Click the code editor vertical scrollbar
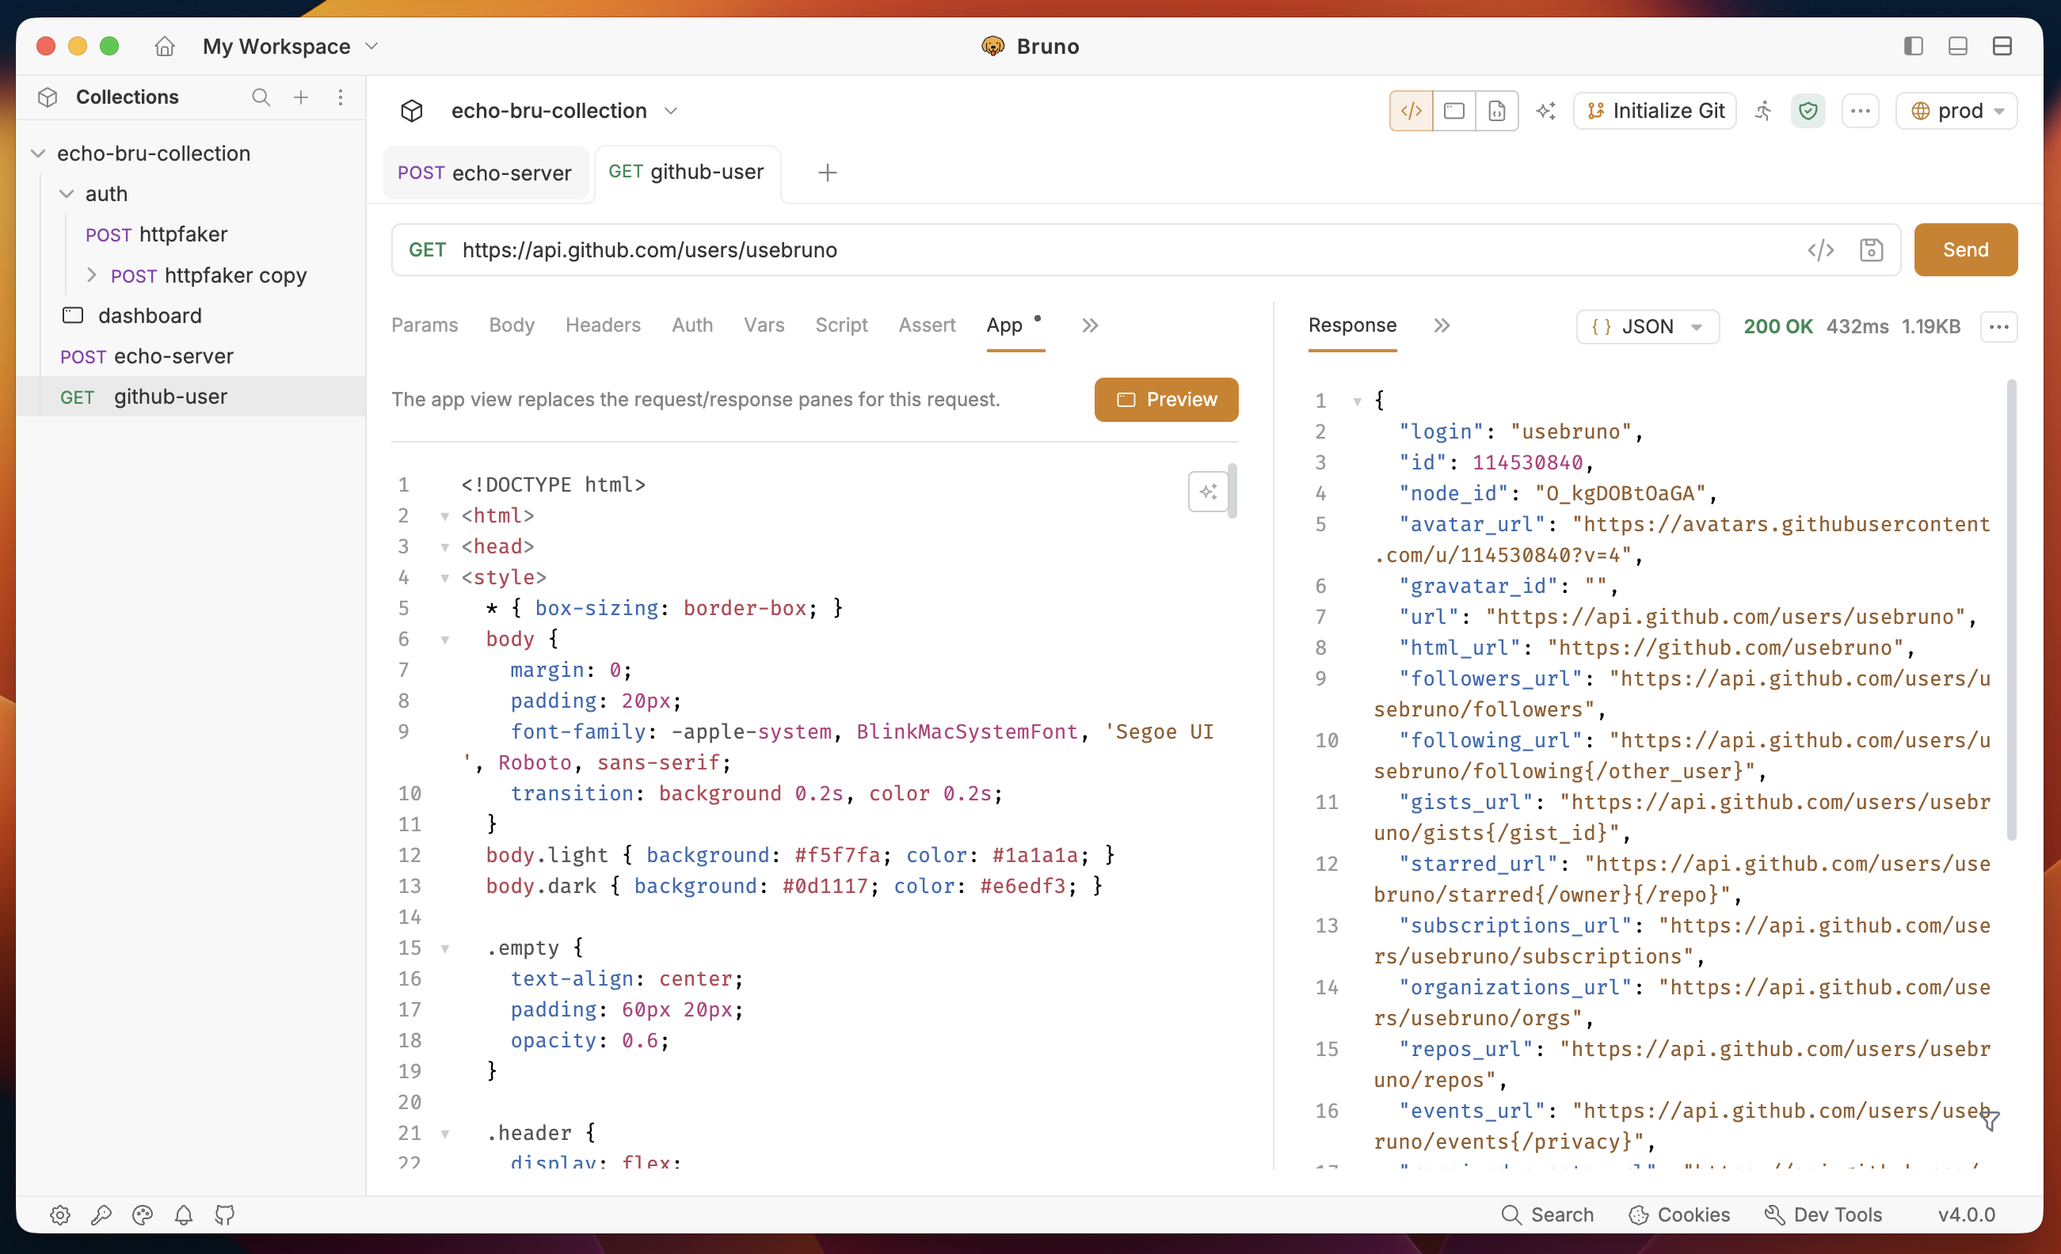Image resolution: width=2061 pixels, height=1254 pixels. tap(1232, 492)
